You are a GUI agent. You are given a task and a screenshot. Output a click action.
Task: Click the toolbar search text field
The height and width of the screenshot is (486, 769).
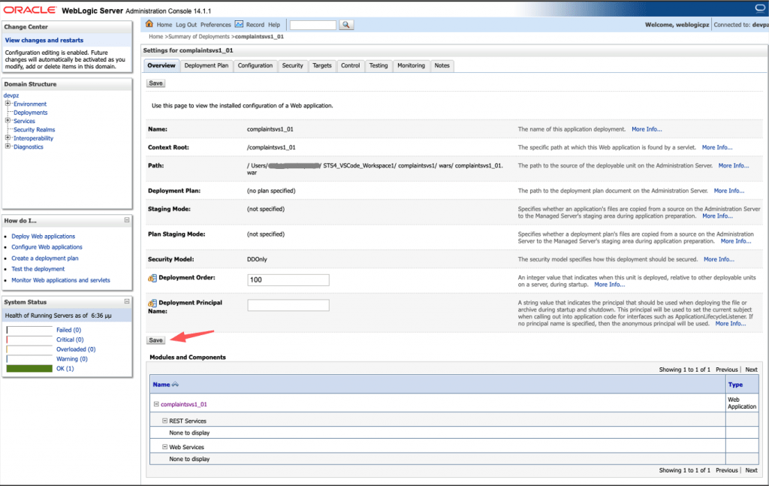pyautogui.click(x=313, y=25)
